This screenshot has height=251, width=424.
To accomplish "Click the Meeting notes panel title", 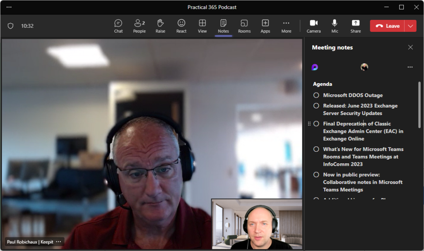I will [332, 48].
